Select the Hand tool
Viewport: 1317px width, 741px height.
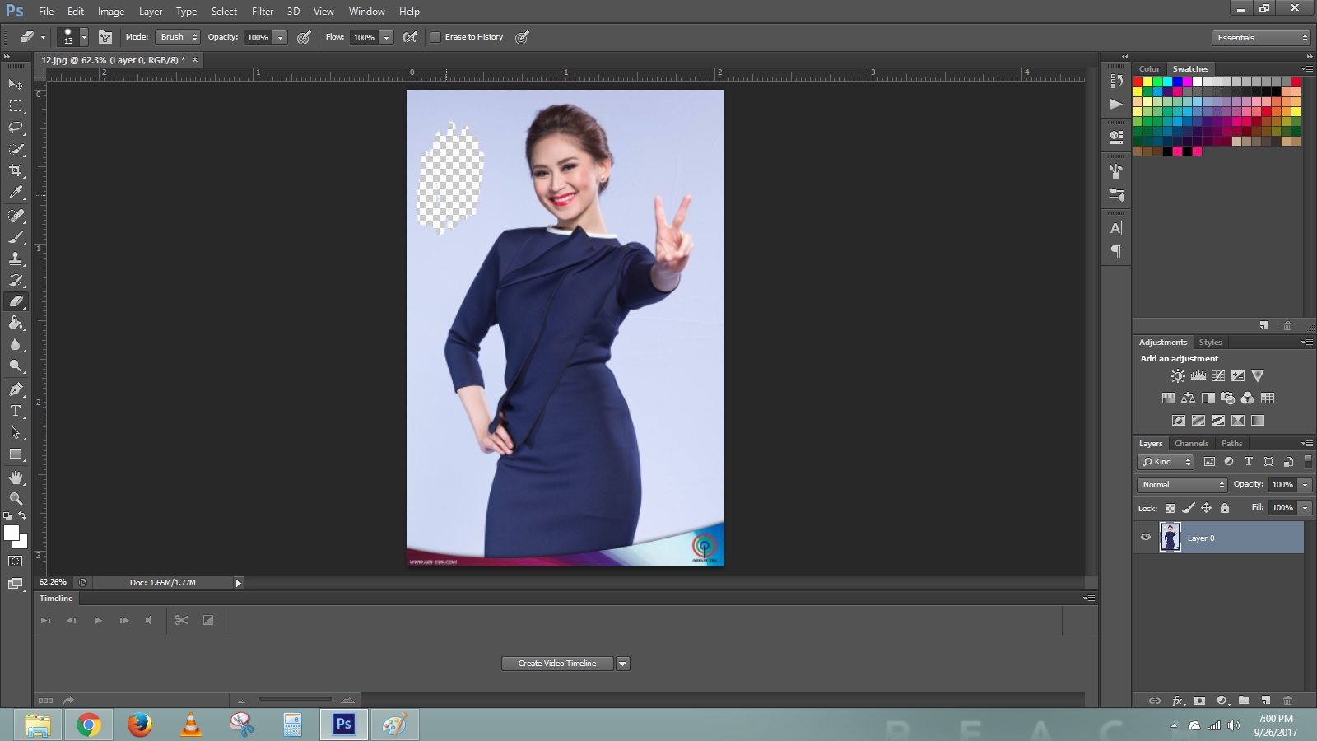(16, 478)
